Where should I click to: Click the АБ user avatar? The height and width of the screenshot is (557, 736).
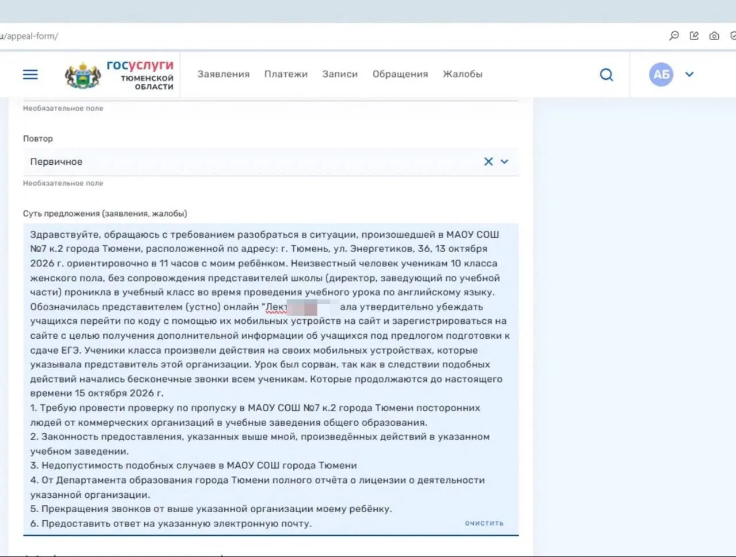click(661, 75)
